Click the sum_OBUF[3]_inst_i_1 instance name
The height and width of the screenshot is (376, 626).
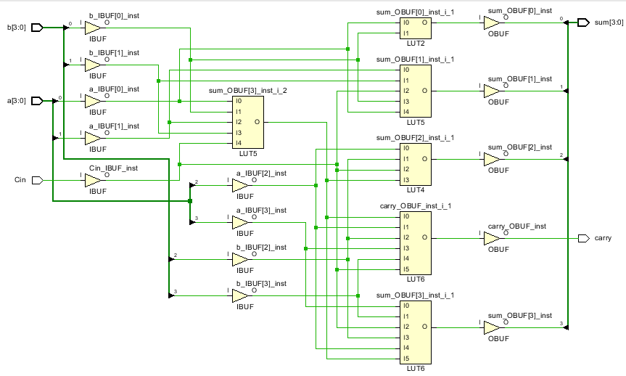(415, 295)
